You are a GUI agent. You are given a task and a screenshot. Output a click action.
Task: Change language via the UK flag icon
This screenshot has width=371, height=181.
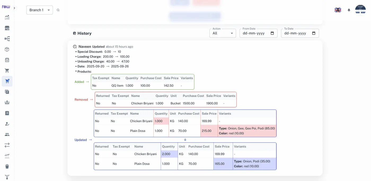pos(338,10)
